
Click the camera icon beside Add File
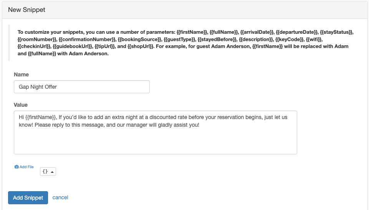pyautogui.click(x=17, y=167)
